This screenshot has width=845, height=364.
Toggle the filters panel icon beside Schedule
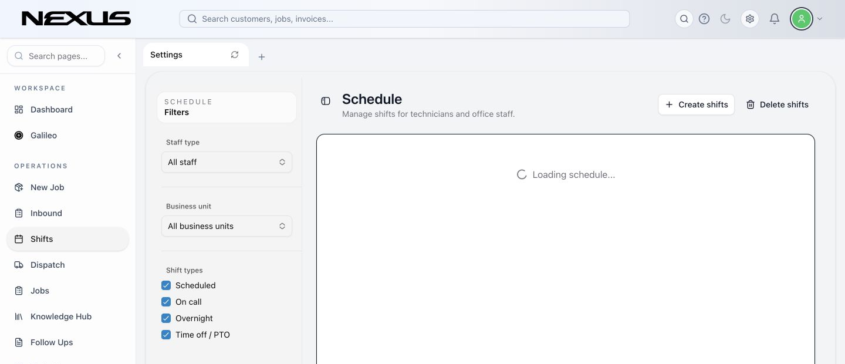(326, 101)
